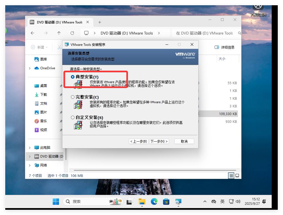
Task: Expand the 此电脑 tree node
Action: tap(29, 147)
